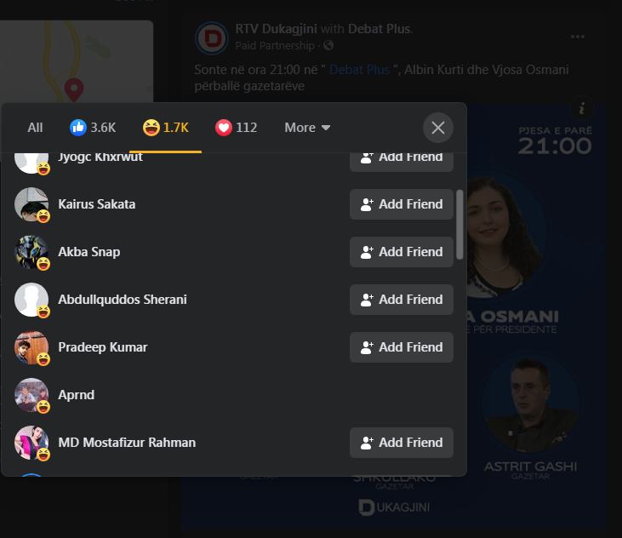622x538 pixels.
Task: Switch to the All reactions tab
Action: click(35, 128)
